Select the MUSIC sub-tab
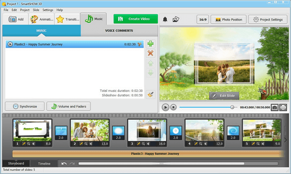 (x=42, y=30)
